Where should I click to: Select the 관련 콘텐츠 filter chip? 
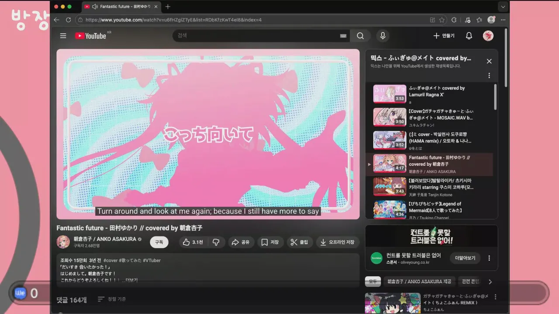(x=470, y=282)
